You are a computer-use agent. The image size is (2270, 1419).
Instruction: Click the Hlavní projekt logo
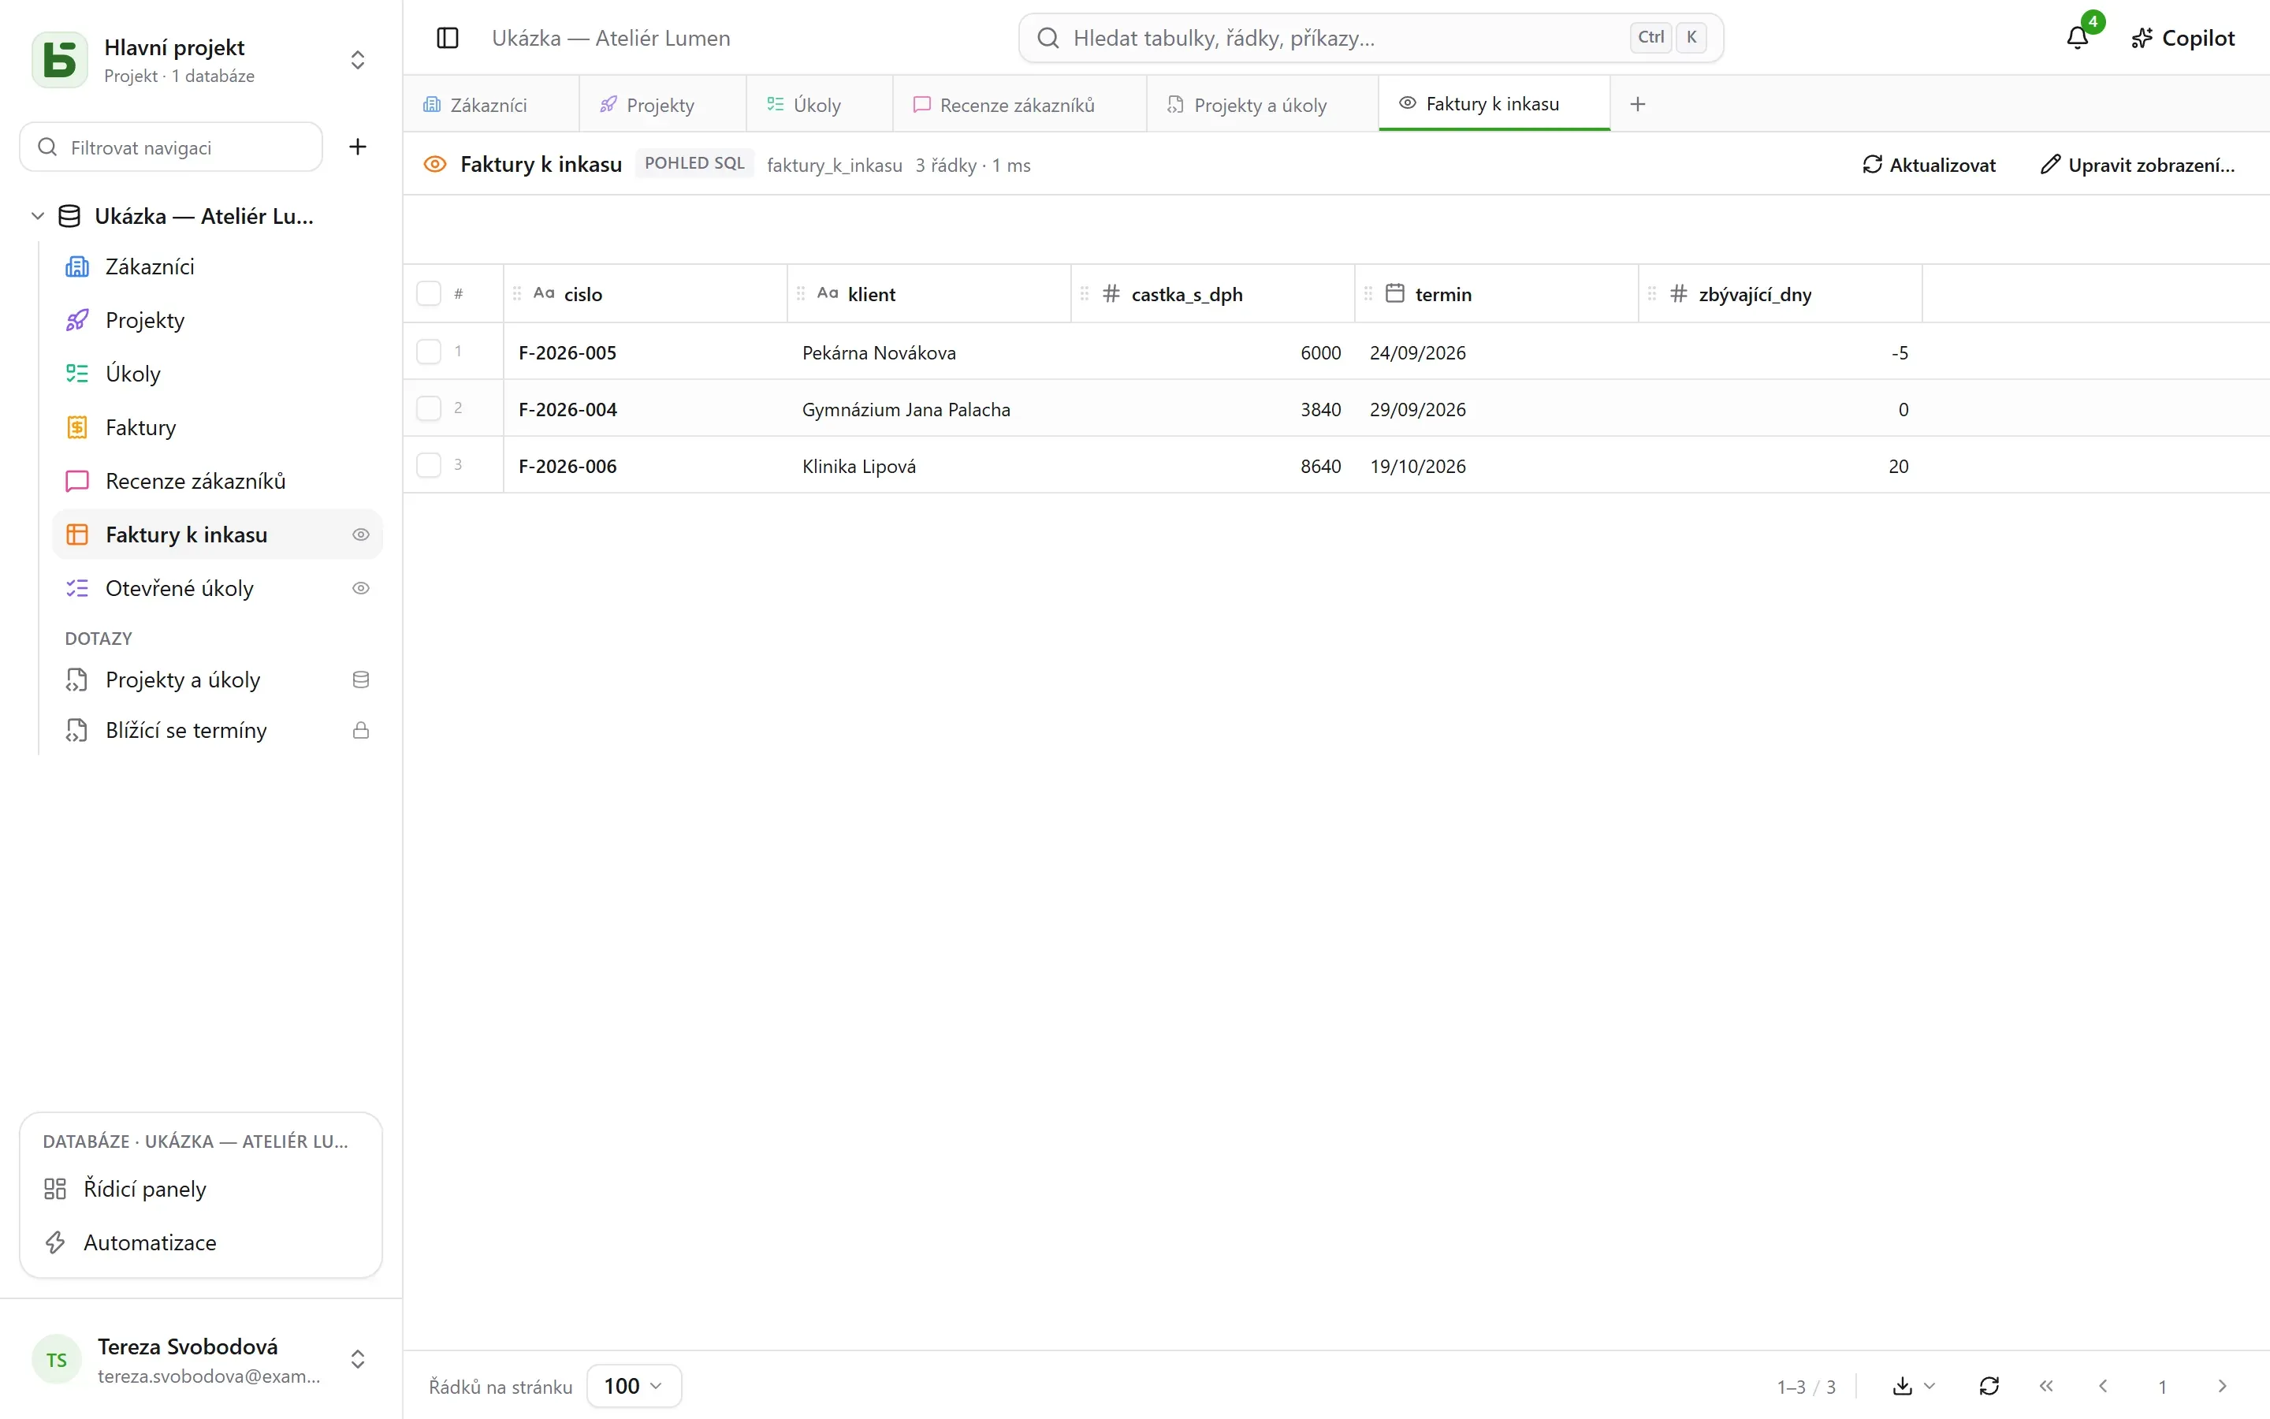tap(60, 60)
